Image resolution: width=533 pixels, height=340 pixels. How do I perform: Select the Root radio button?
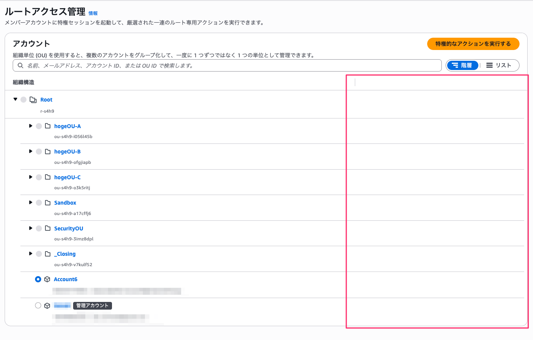coord(23,100)
